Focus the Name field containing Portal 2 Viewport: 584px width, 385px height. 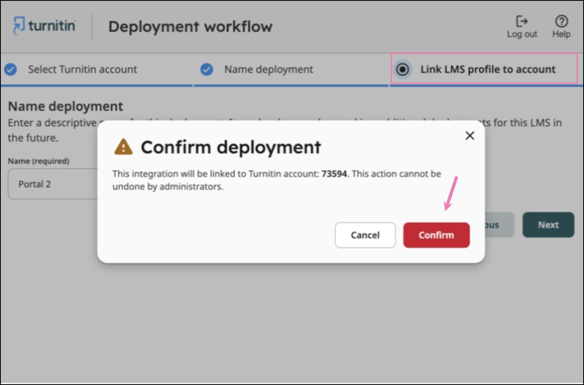coord(53,184)
